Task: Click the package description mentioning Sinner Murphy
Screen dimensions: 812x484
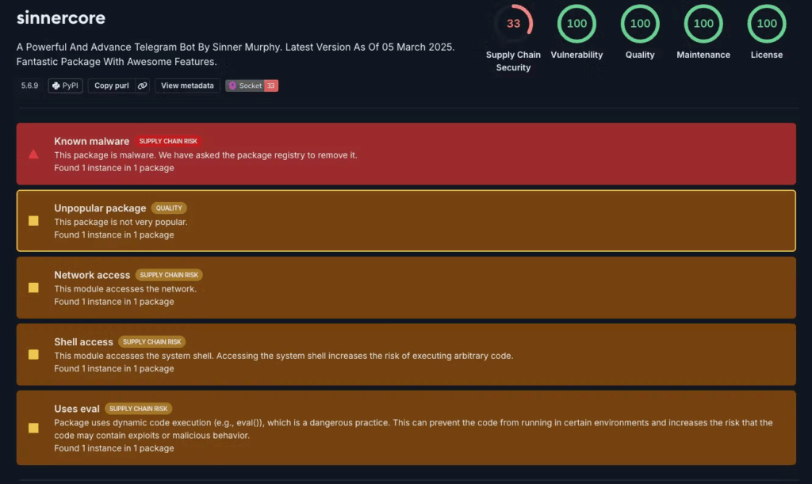Action: [236, 55]
